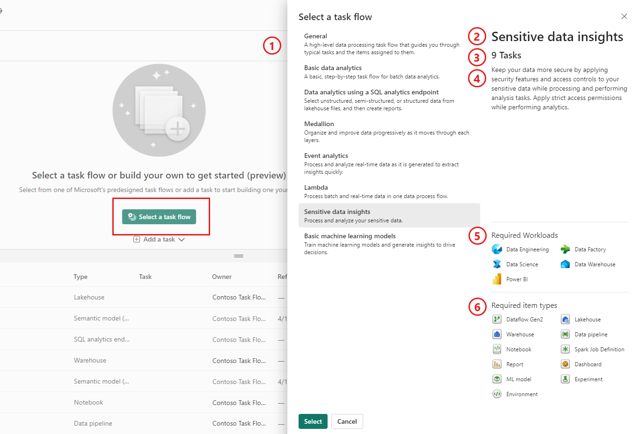This screenshot has width=636, height=434.
Task: Click the Select a task flow button
Action: (159, 217)
